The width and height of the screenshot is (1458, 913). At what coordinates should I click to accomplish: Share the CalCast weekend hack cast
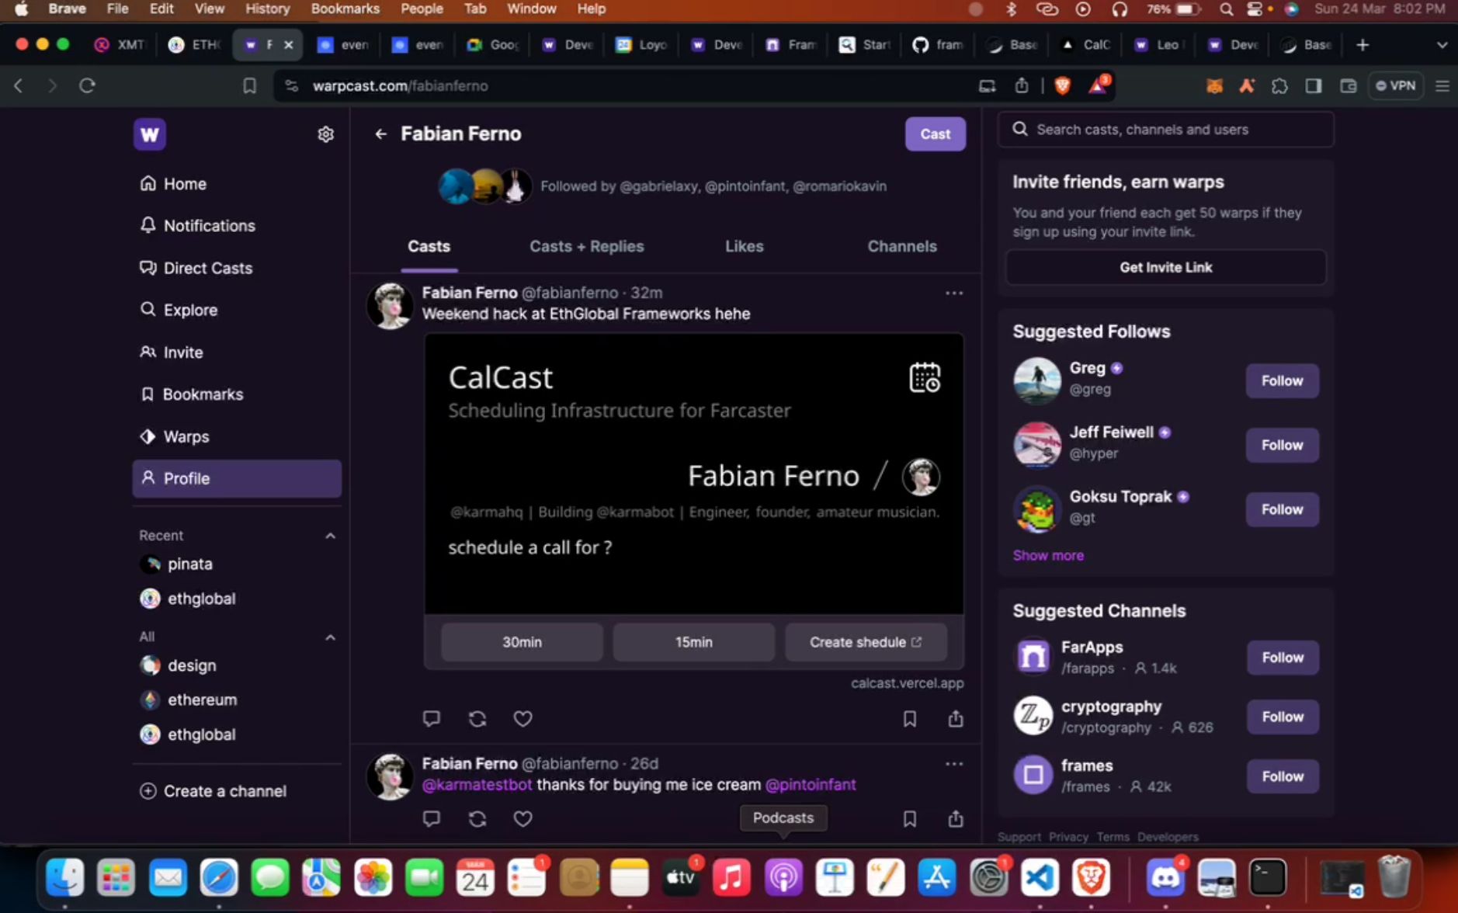[x=956, y=718]
